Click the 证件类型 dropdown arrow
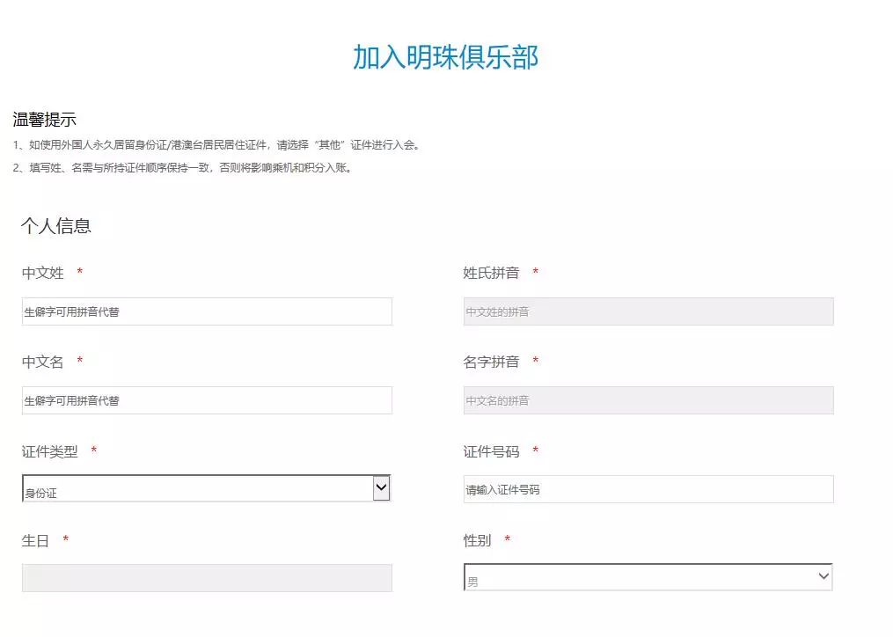This screenshot has height=637, width=893. [381, 488]
